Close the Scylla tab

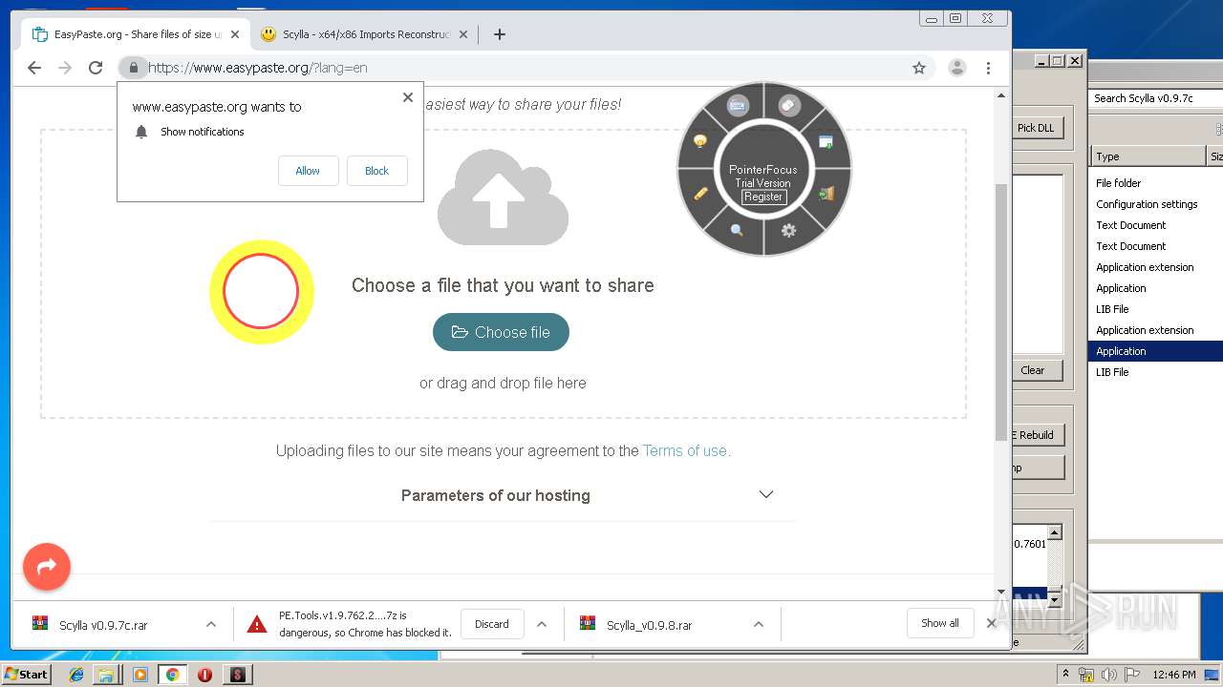(x=463, y=34)
